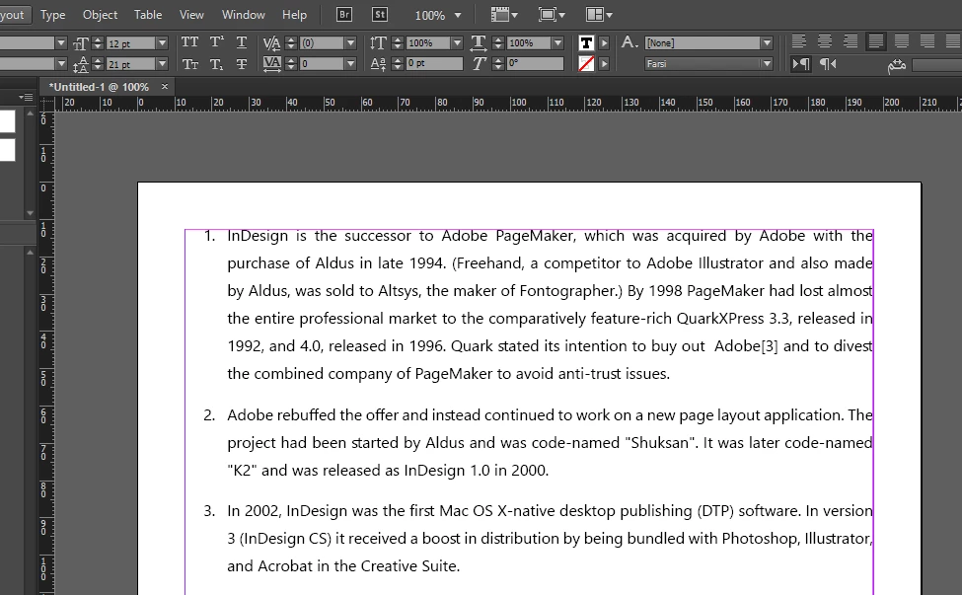Set left-to-right paragraph direction
The width and height of the screenshot is (962, 595).
(x=800, y=64)
